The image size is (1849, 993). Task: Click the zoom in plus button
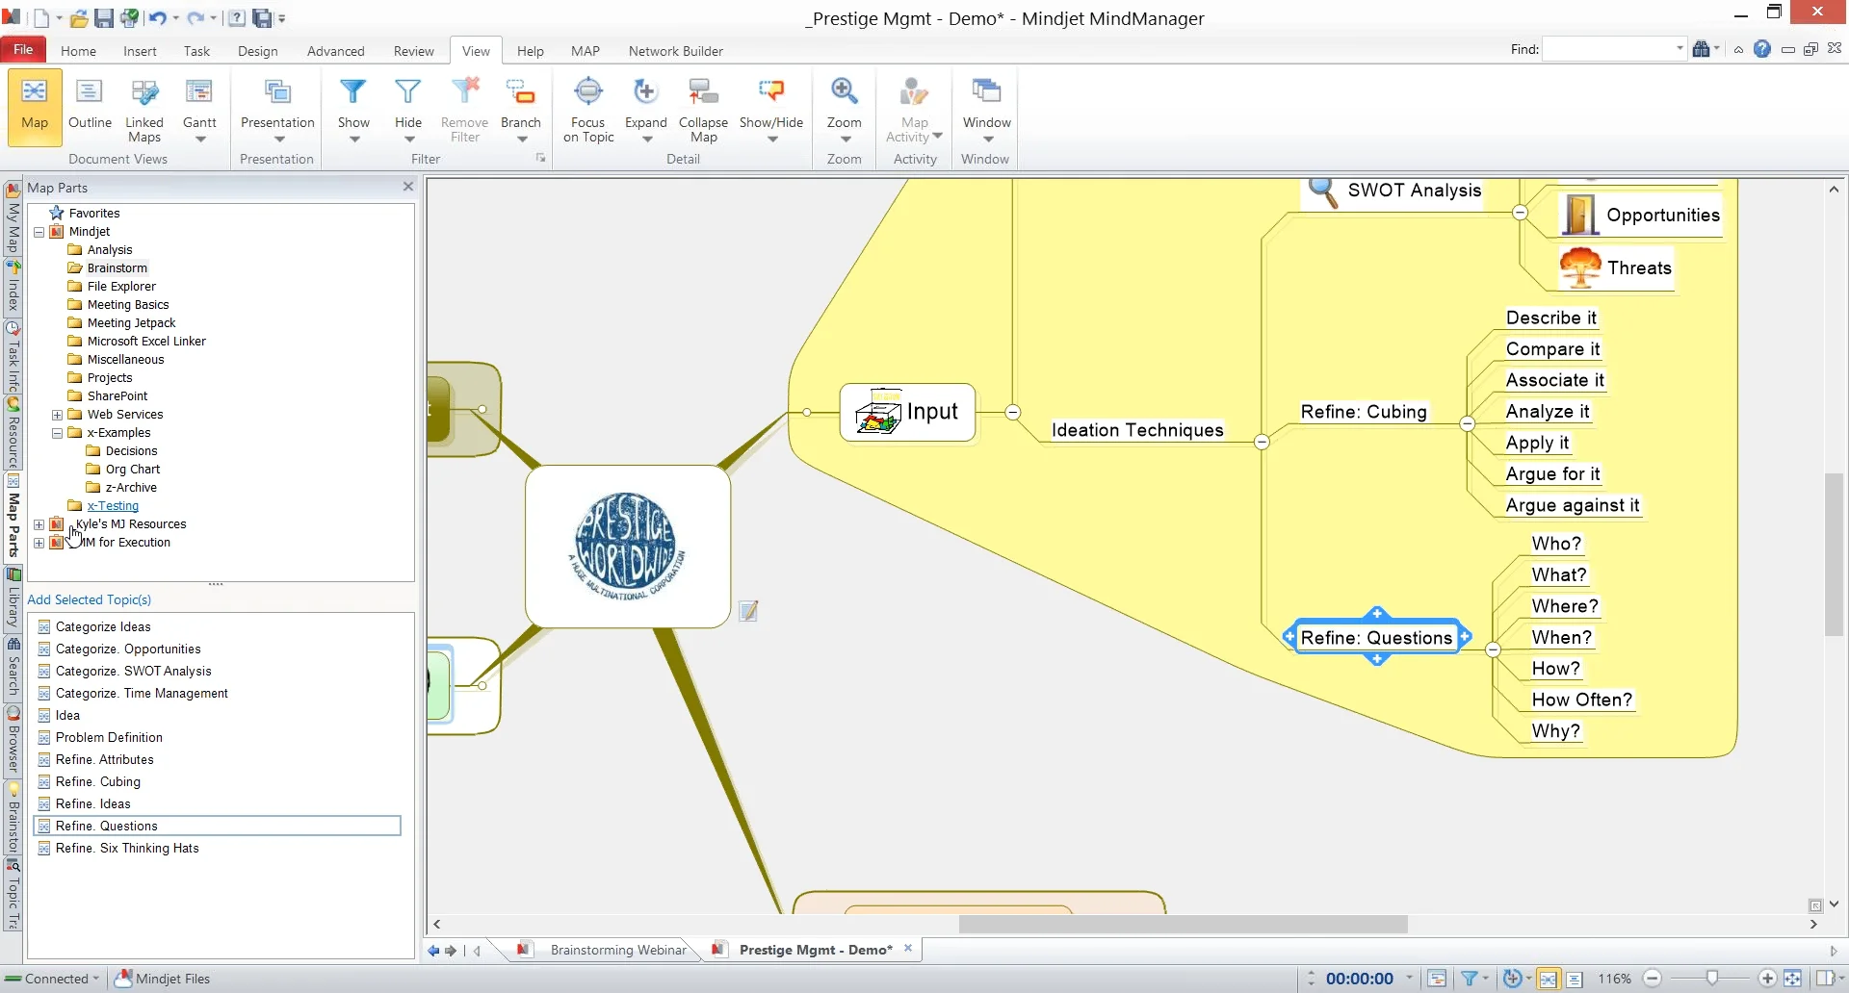(x=1767, y=979)
